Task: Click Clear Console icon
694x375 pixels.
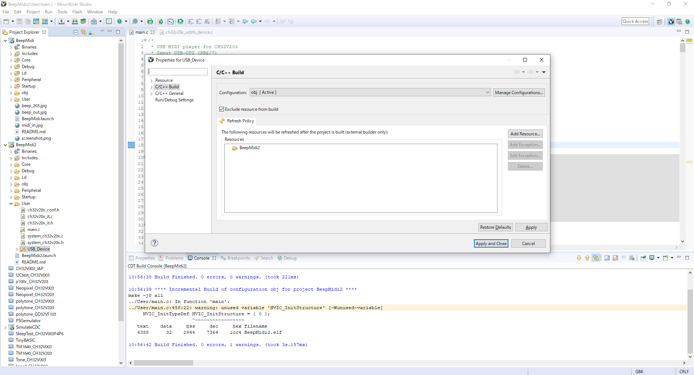Action: [x=632, y=258]
